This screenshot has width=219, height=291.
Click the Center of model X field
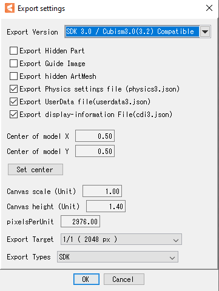(x=95, y=136)
